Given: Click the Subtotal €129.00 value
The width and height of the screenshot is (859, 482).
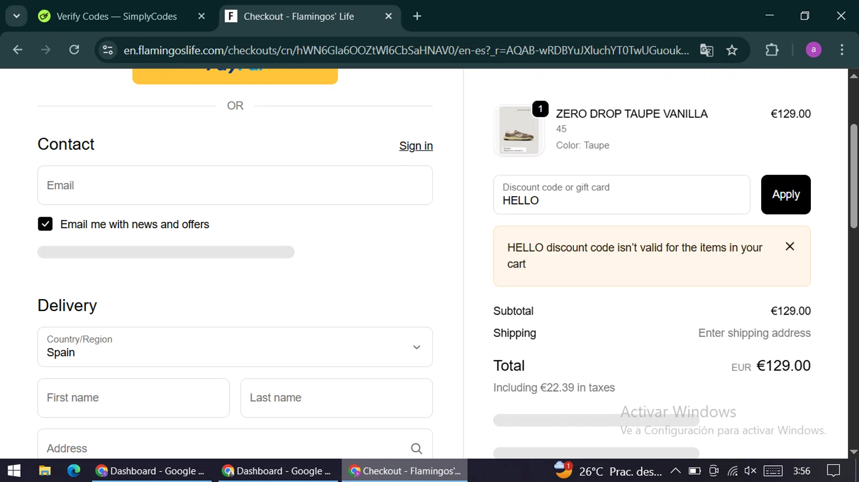Looking at the screenshot, I should 790,311.
